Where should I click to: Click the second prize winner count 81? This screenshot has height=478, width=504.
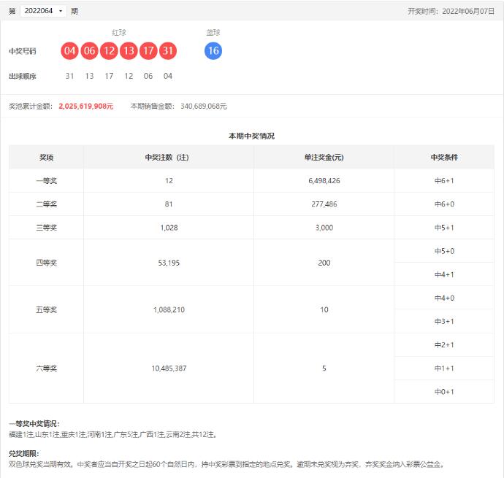[169, 204]
